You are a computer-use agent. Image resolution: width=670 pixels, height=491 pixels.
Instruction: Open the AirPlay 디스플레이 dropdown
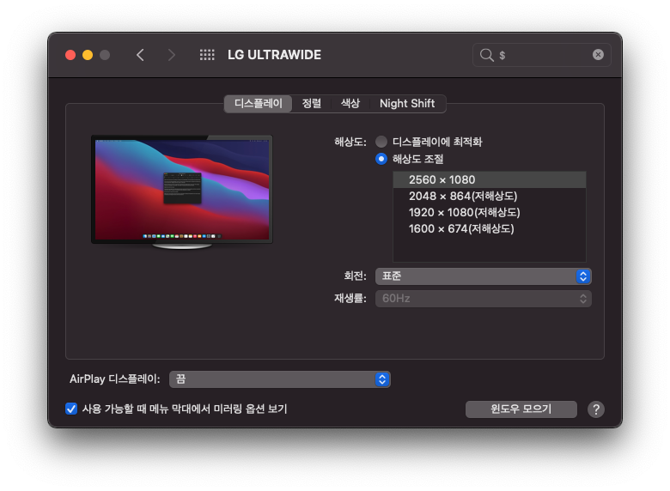tap(280, 379)
